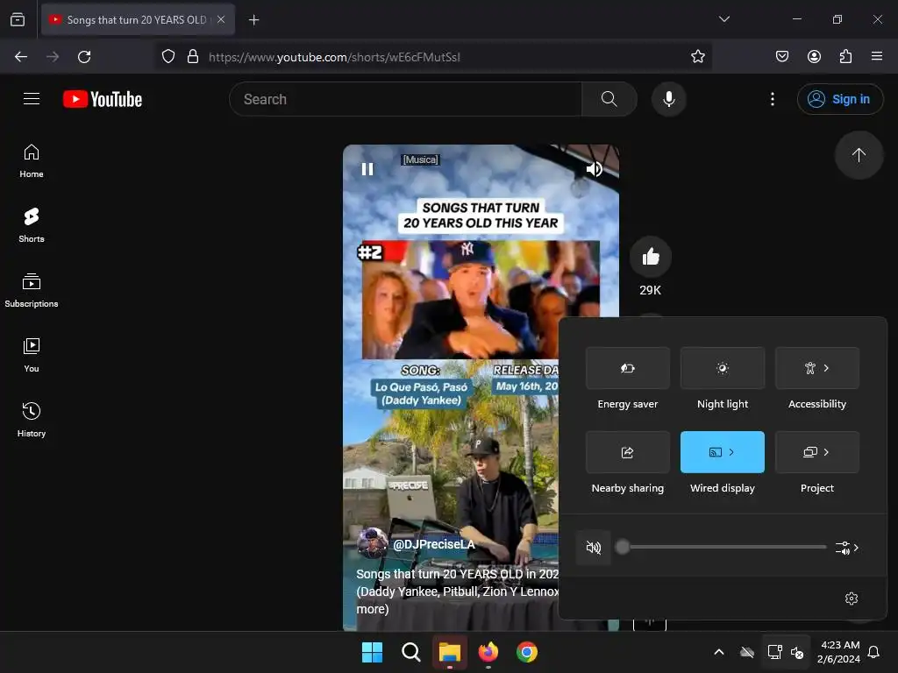Click the youtube.com address bar
Screen dimensions: 898x673
click(435, 57)
